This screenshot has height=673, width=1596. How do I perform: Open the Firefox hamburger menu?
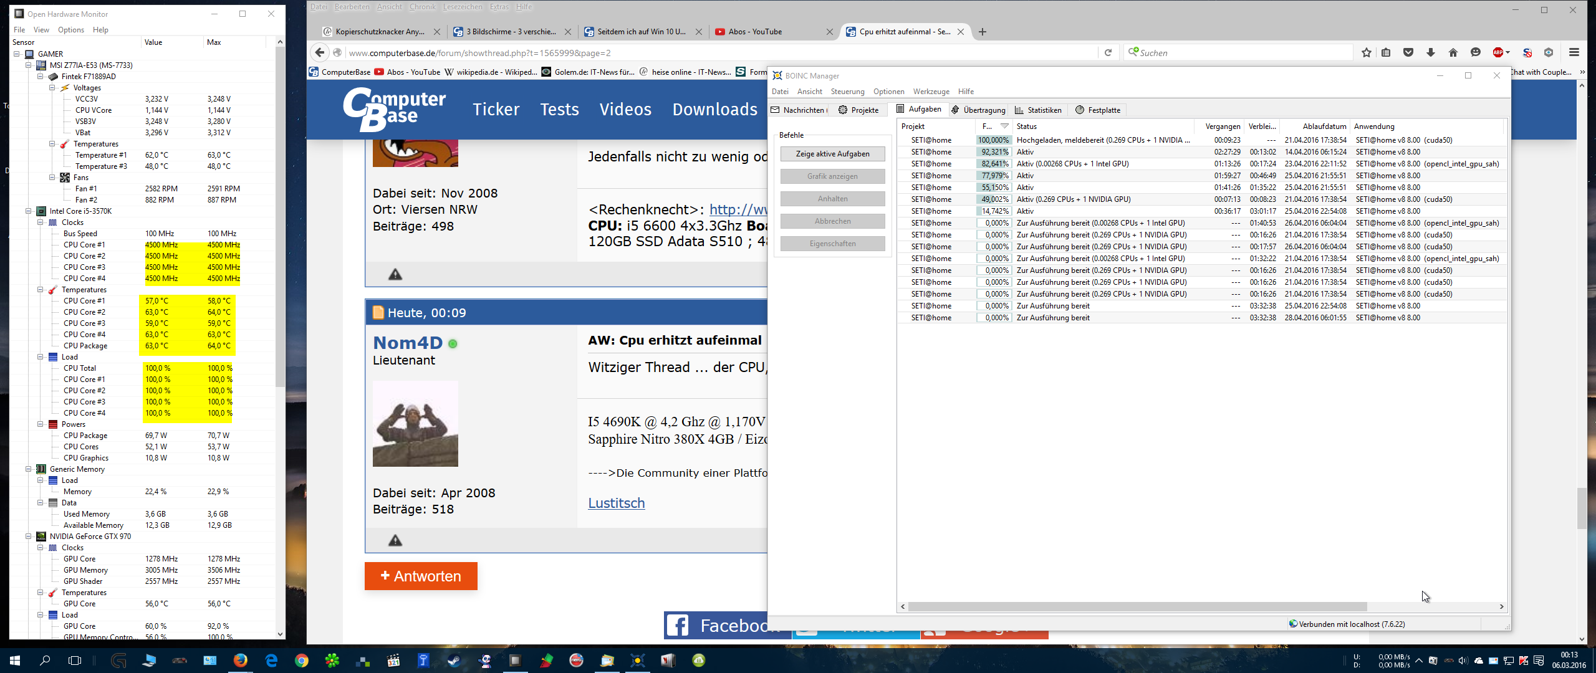point(1574,53)
